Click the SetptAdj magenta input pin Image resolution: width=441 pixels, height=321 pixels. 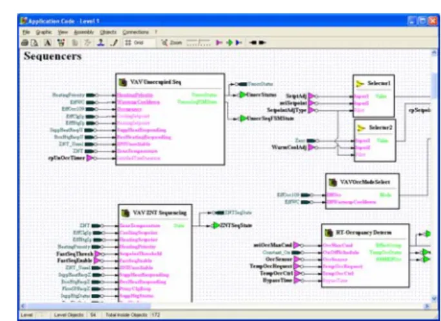311,97
